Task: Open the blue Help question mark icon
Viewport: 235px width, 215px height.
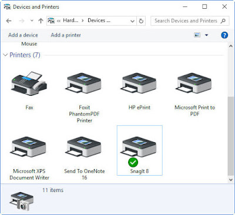Action: [224, 35]
